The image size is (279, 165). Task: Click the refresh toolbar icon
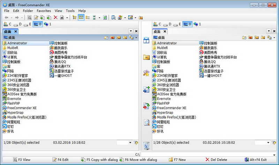pos(105,17)
